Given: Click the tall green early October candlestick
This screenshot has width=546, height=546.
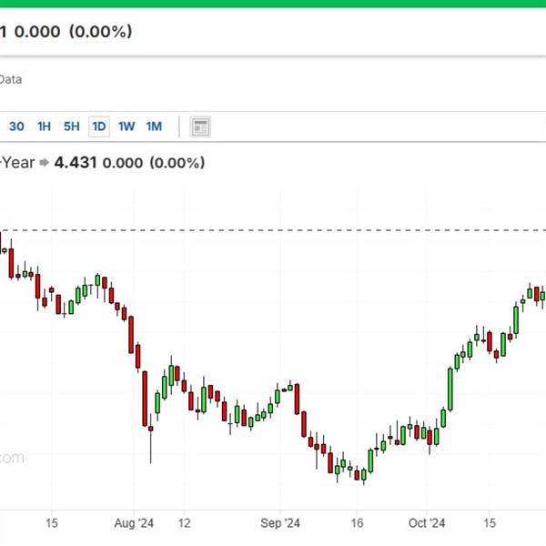Looking at the screenshot, I should tap(450, 389).
